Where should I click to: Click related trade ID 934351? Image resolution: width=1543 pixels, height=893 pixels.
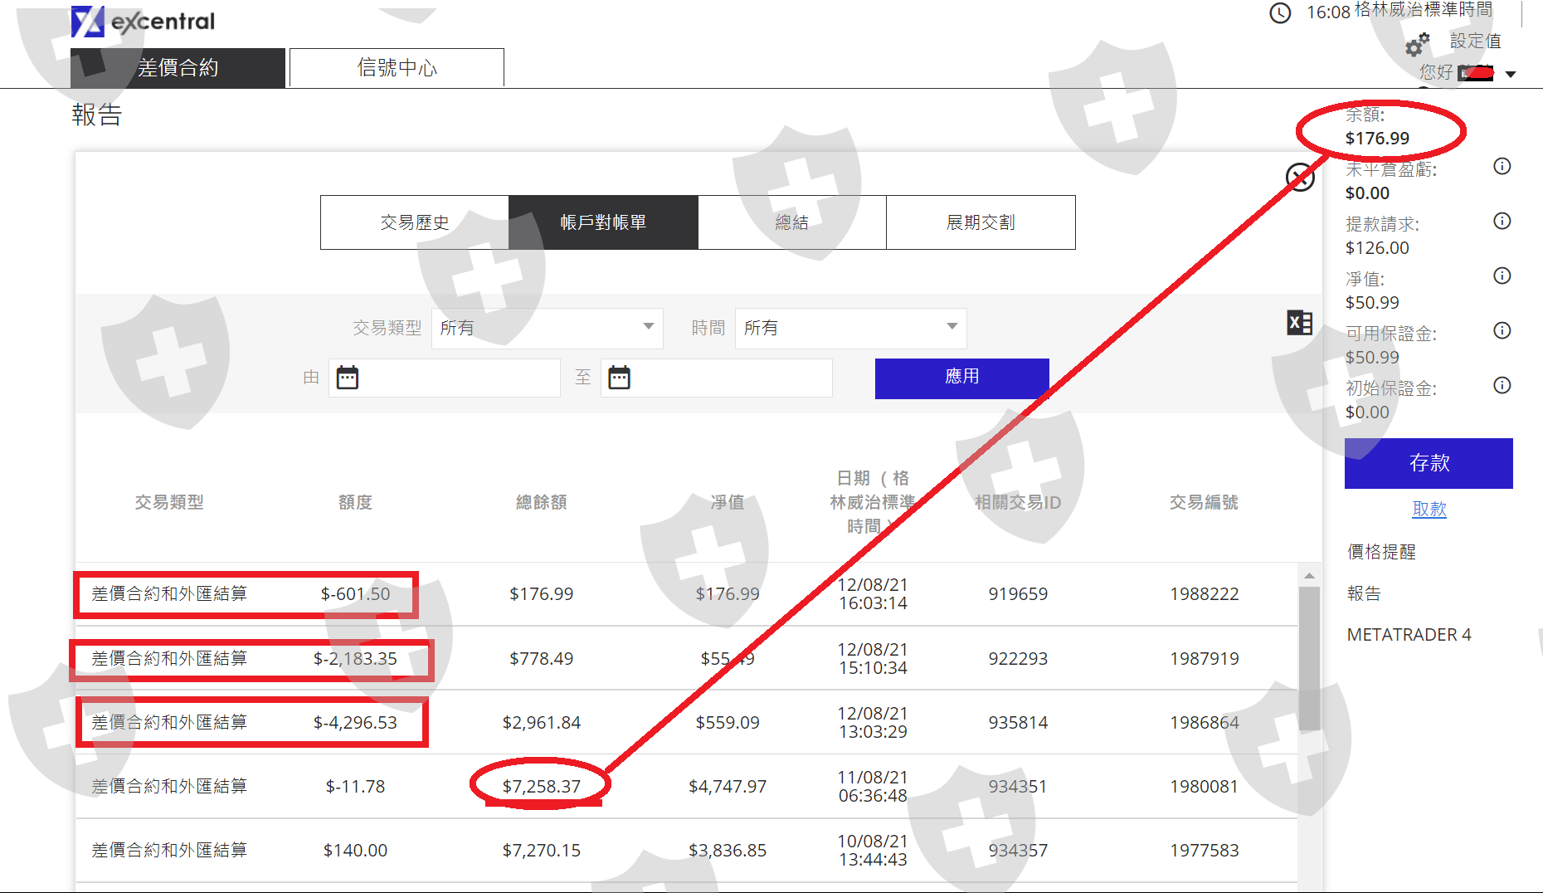[x=1018, y=787]
